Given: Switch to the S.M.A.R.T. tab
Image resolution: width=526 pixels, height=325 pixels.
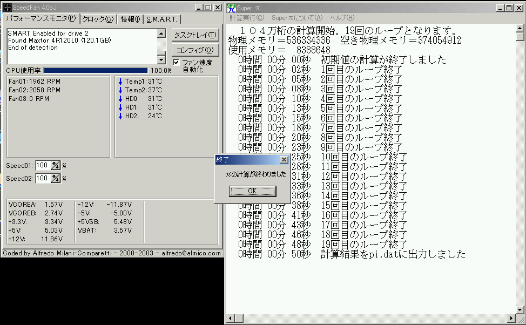Looking at the screenshot, I should (x=161, y=19).
